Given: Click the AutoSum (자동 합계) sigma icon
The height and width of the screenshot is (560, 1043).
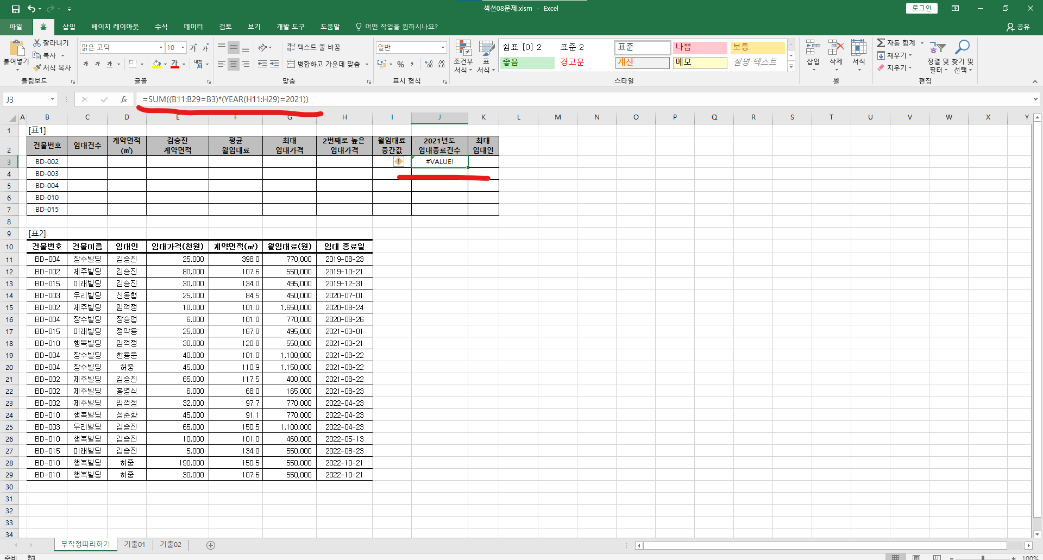Looking at the screenshot, I should coord(881,43).
